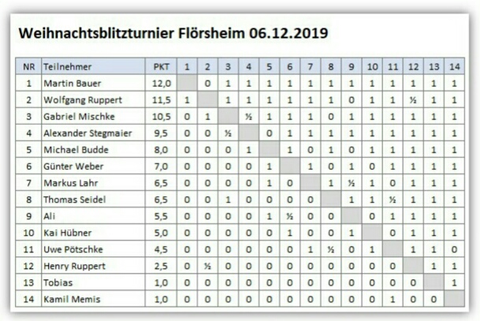The width and height of the screenshot is (480, 321).
Task: Click Markus Lahr's name cell
Action: click(69, 183)
